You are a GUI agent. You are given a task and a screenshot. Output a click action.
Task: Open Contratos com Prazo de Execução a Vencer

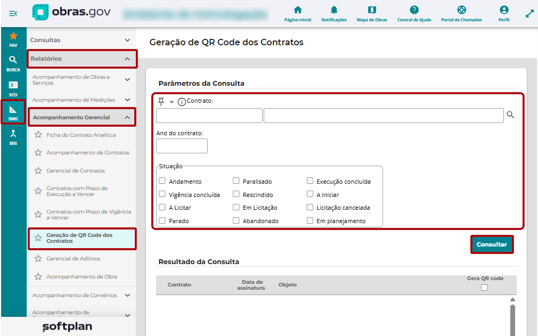tap(77, 191)
